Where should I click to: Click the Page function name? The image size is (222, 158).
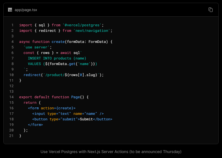click(x=76, y=97)
